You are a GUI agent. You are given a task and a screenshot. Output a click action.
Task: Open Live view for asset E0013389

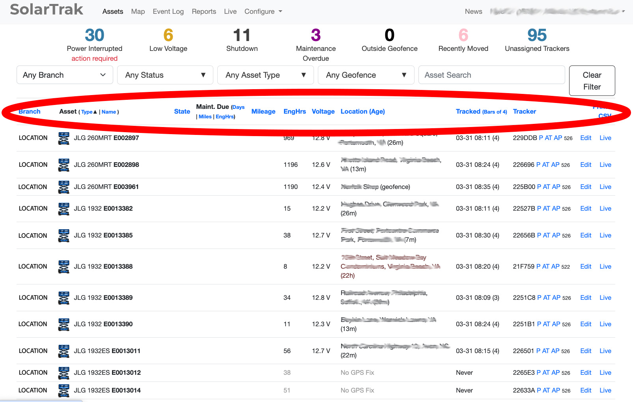605,298
